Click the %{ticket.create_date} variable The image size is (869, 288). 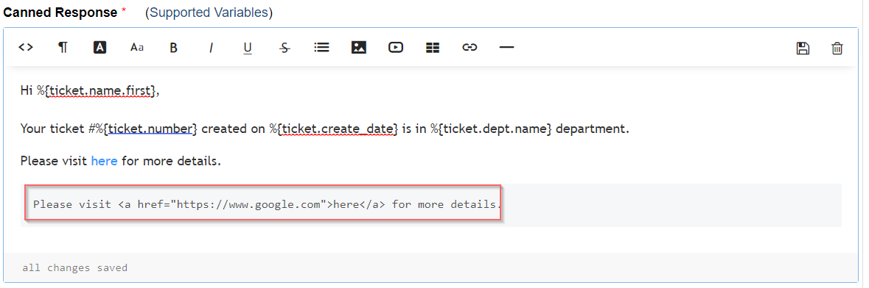click(x=334, y=129)
